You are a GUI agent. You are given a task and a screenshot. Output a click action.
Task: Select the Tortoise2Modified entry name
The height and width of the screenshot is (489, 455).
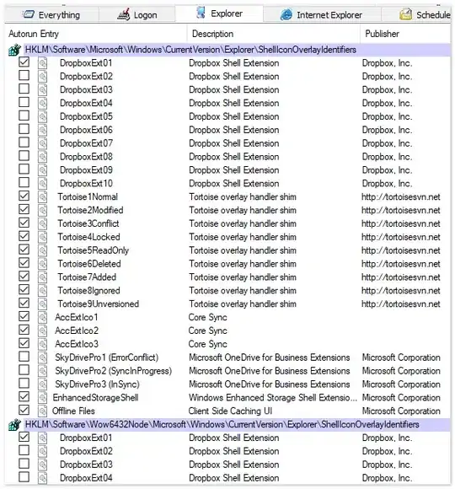pos(90,210)
